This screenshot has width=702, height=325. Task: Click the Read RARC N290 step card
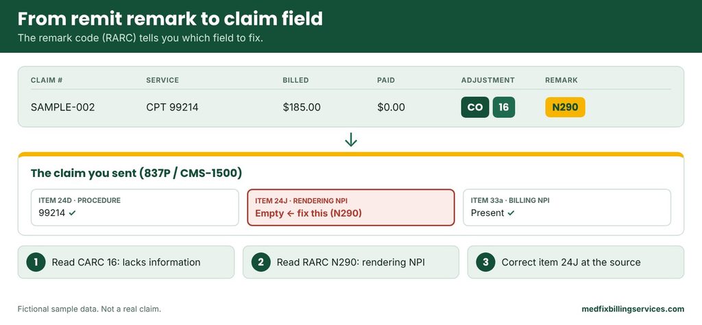tap(351, 263)
